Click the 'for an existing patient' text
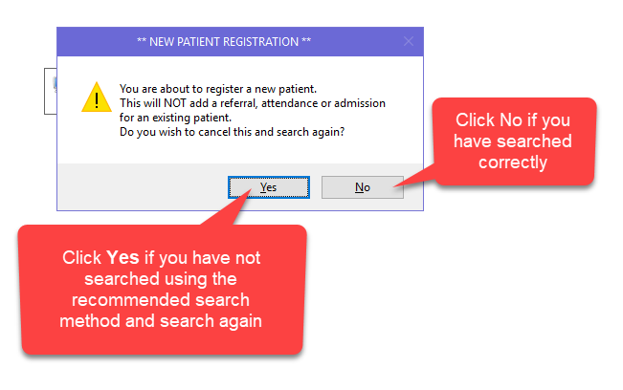Screen dimensions: 623x390 pyautogui.click(x=175, y=118)
